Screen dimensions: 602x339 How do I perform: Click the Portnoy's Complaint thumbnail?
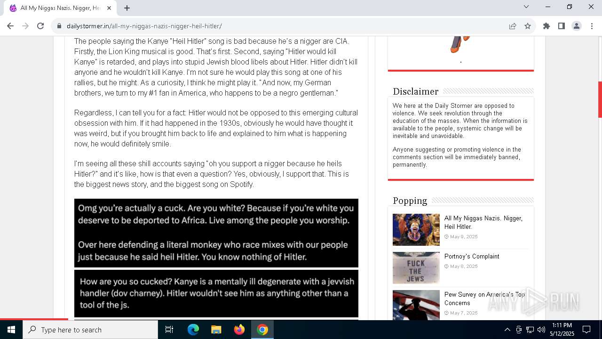(416, 268)
